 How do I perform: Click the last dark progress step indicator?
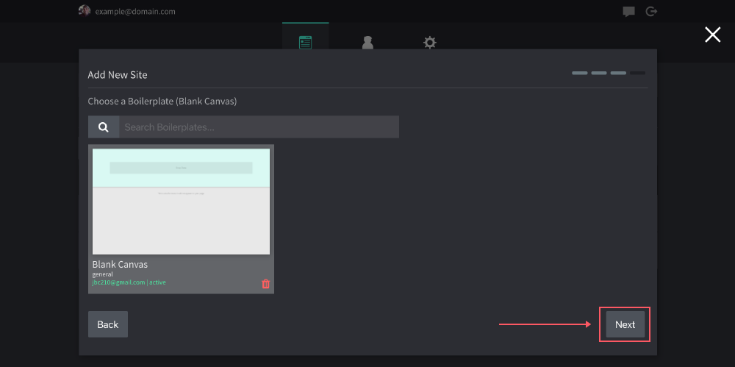click(637, 74)
